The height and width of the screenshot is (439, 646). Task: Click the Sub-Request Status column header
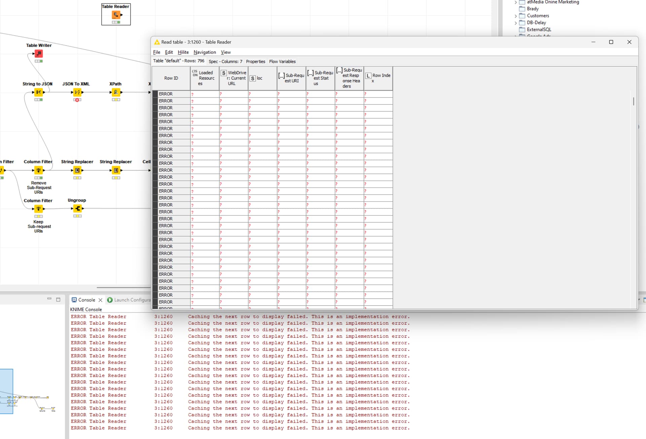pyautogui.click(x=321, y=78)
